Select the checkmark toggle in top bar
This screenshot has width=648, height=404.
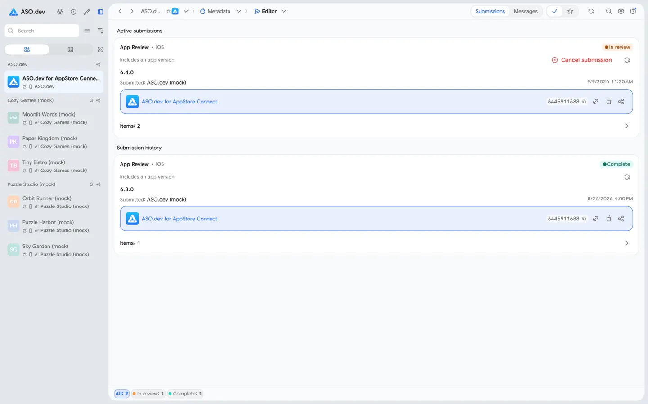[x=555, y=11]
